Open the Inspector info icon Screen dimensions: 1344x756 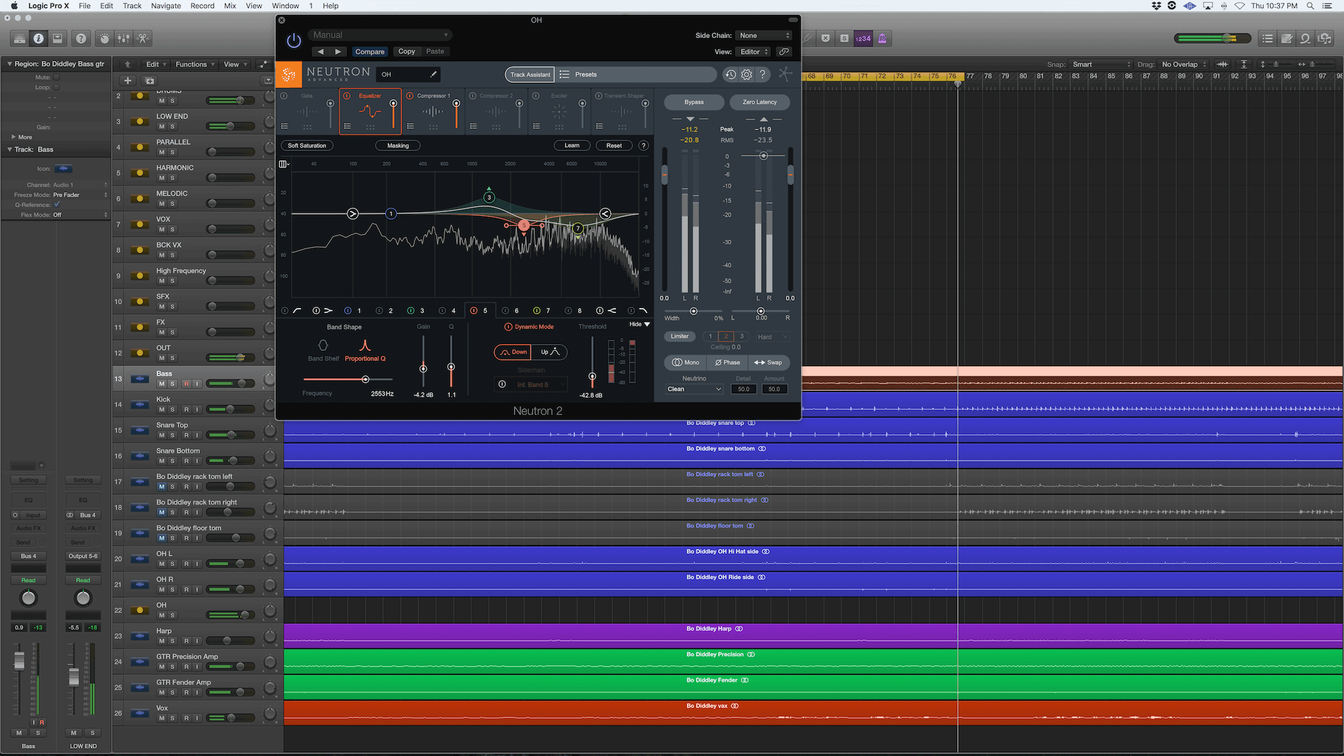(x=39, y=39)
